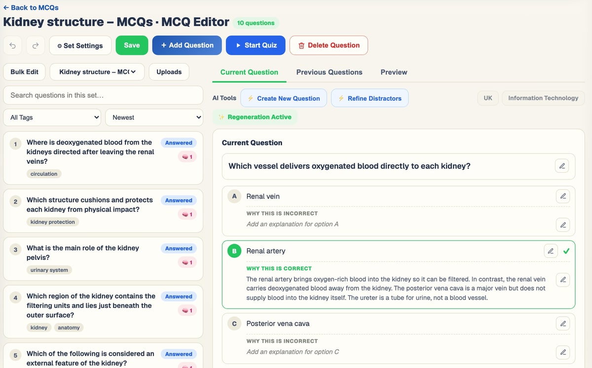Screen dimensions: 592x368
Task: Open question 5 about external kidney feature
Action: click(x=103, y=356)
